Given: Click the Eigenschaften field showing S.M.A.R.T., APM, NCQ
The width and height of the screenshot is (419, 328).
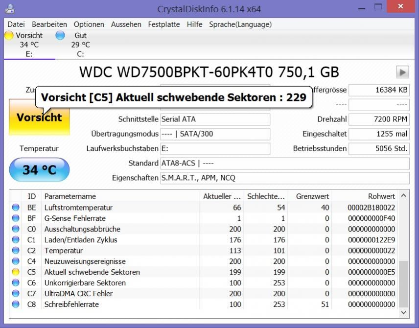Looking at the screenshot, I should pyautogui.click(x=285, y=178).
